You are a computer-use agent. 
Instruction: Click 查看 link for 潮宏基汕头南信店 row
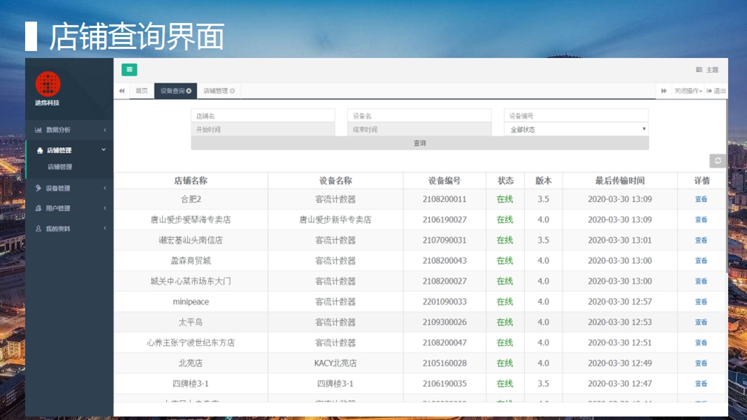coord(701,241)
